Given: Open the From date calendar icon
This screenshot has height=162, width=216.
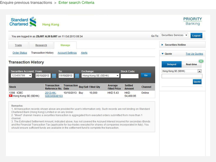Looking at the screenshot, I should pyautogui.click(x=54, y=76).
